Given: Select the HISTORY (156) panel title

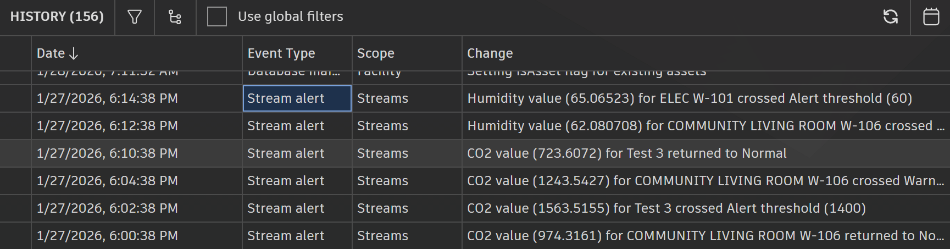Looking at the screenshot, I should coord(57,17).
